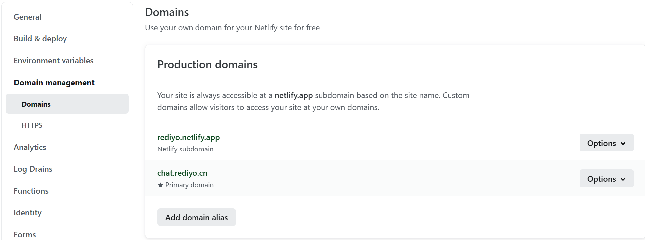Select the Domains sub-item
This screenshot has width=645, height=240.
click(36, 104)
